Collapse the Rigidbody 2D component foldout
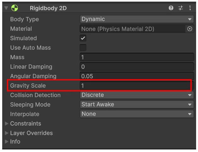 pyautogui.click(x=6, y=8)
